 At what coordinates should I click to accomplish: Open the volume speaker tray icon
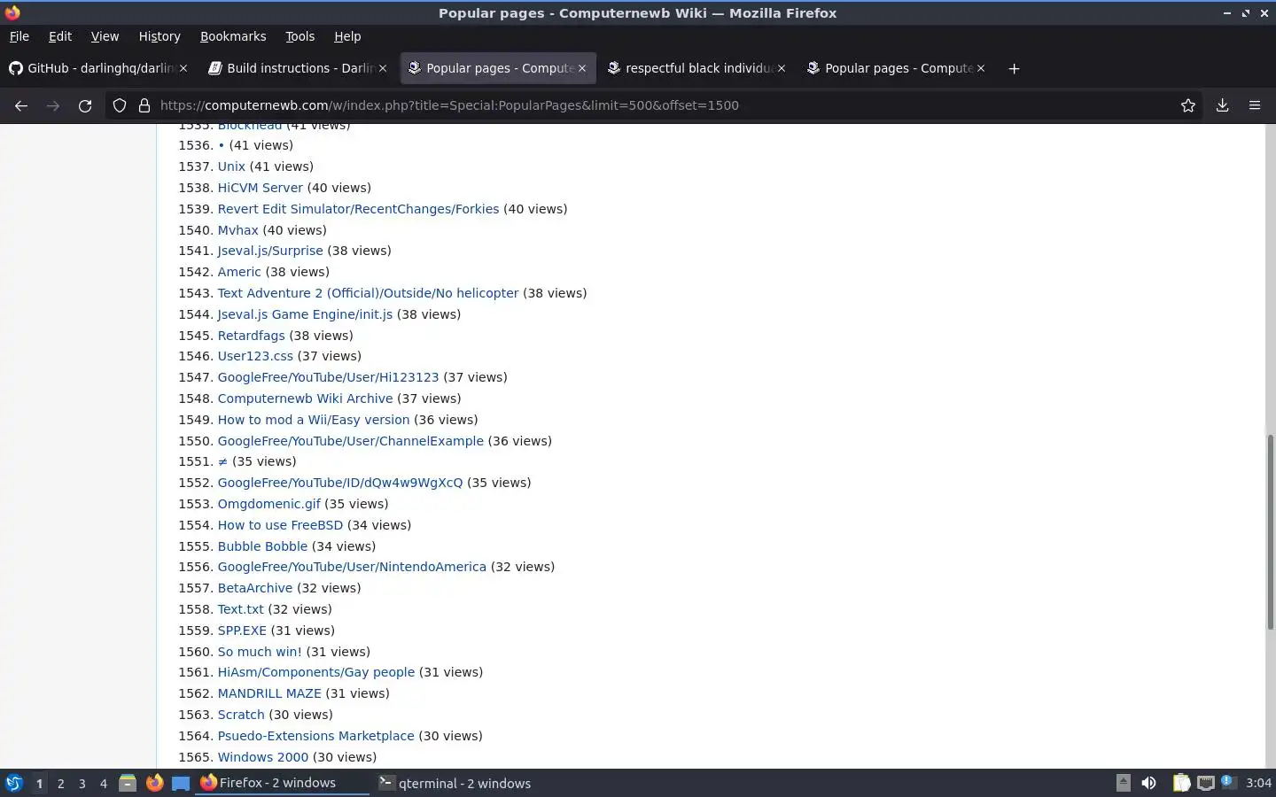(x=1148, y=783)
